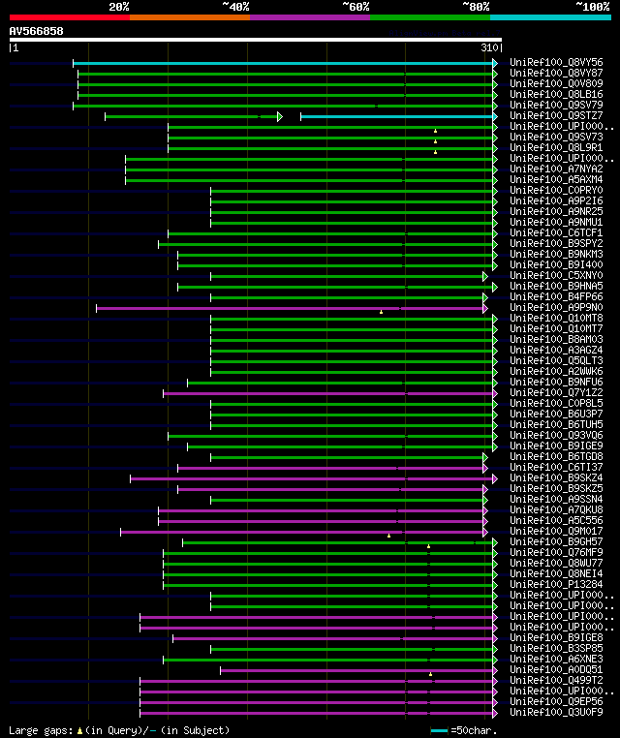Click the red 20% identity legend segment
Image resolution: width=620 pixels, height=738 pixels.
[70, 17]
